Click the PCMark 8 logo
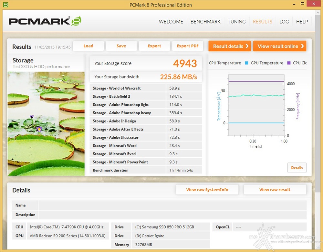The image size is (323, 252). point(45,21)
